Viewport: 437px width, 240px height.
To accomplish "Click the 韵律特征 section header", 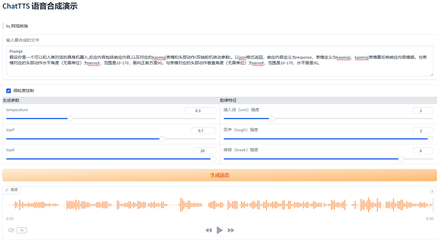I will point(228,100).
